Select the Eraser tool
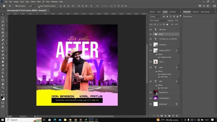This screenshot has height=122, width=217. [x=3, y=55]
